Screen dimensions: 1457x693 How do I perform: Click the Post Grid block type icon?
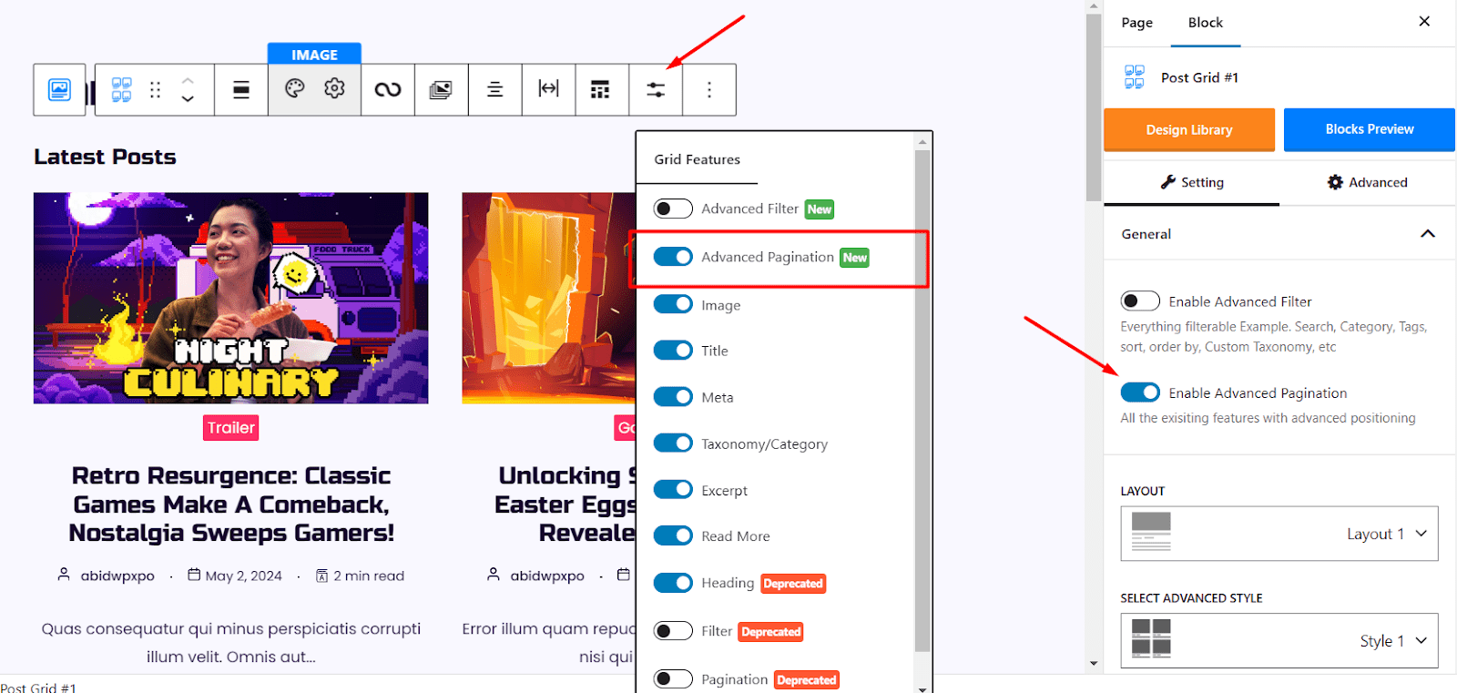pyautogui.click(x=121, y=89)
